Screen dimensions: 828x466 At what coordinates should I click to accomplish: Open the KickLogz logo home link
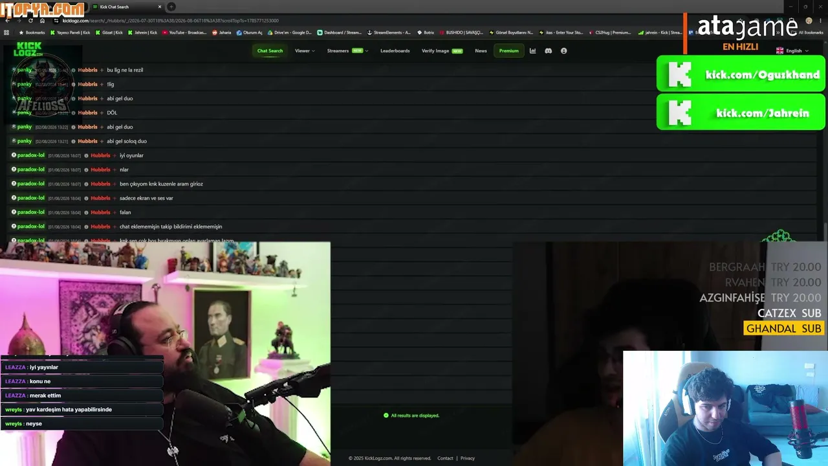(28, 49)
